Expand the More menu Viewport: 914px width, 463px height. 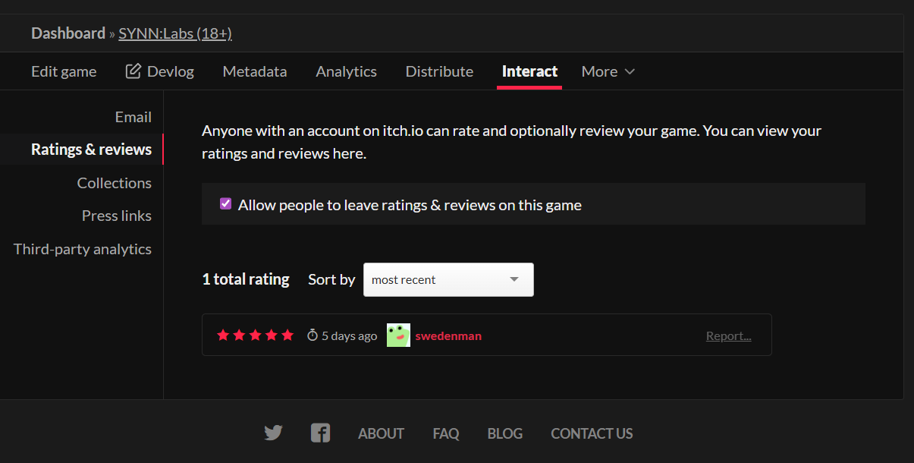point(608,71)
